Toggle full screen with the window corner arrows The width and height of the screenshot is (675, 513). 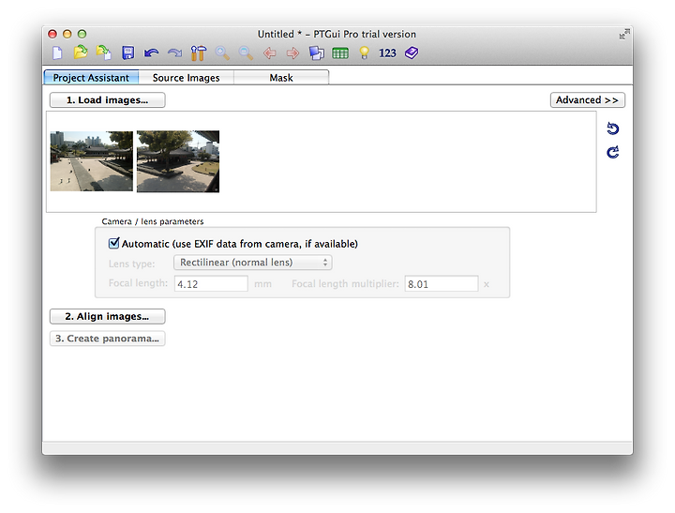(x=624, y=34)
